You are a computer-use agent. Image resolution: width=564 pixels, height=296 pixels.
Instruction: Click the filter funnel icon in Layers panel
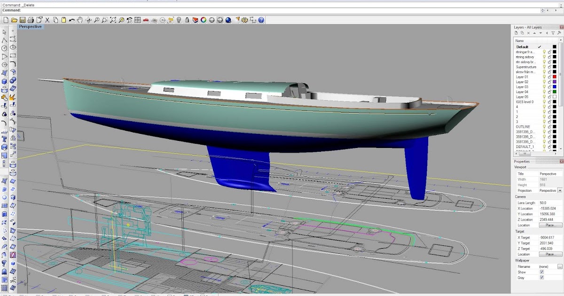[x=553, y=33]
